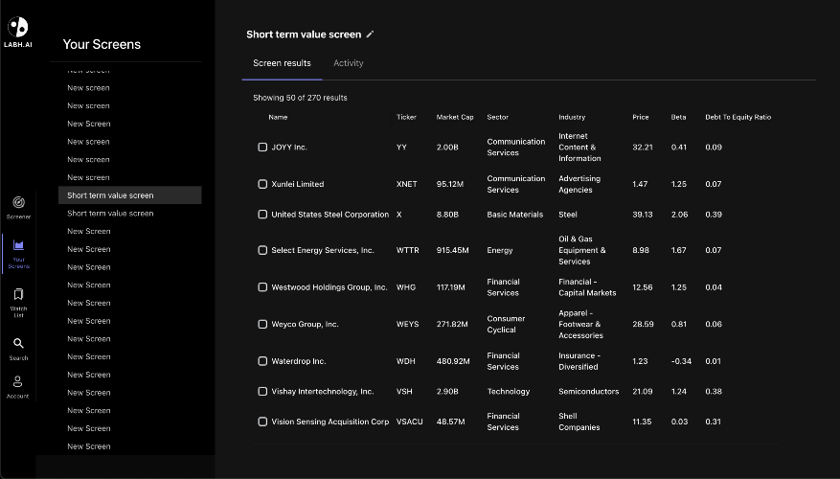Click the Debt To Equity Ratio header
The image size is (840, 479).
pyautogui.click(x=738, y=117)
